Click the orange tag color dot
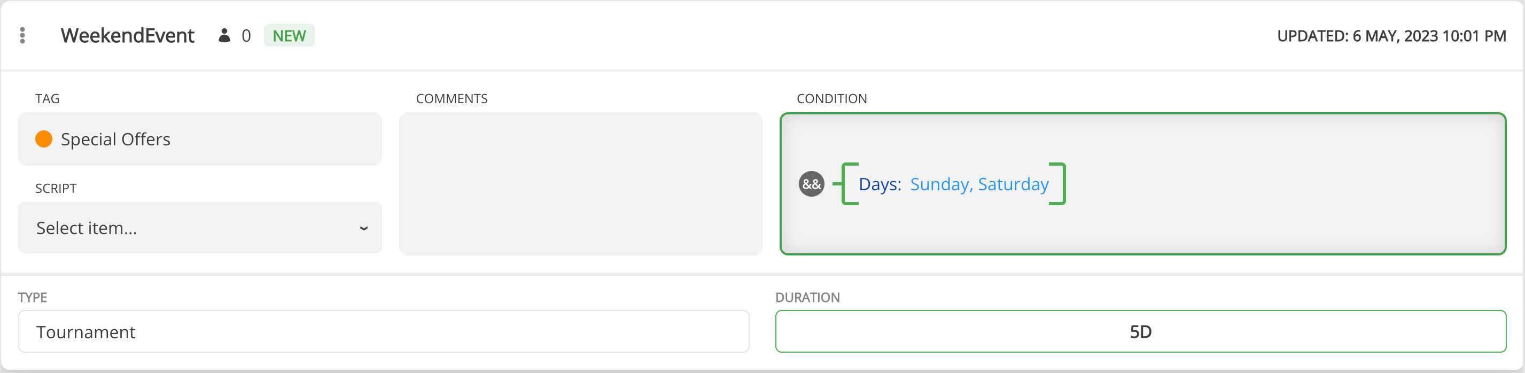1525x373 pixels. pos(44,139)
